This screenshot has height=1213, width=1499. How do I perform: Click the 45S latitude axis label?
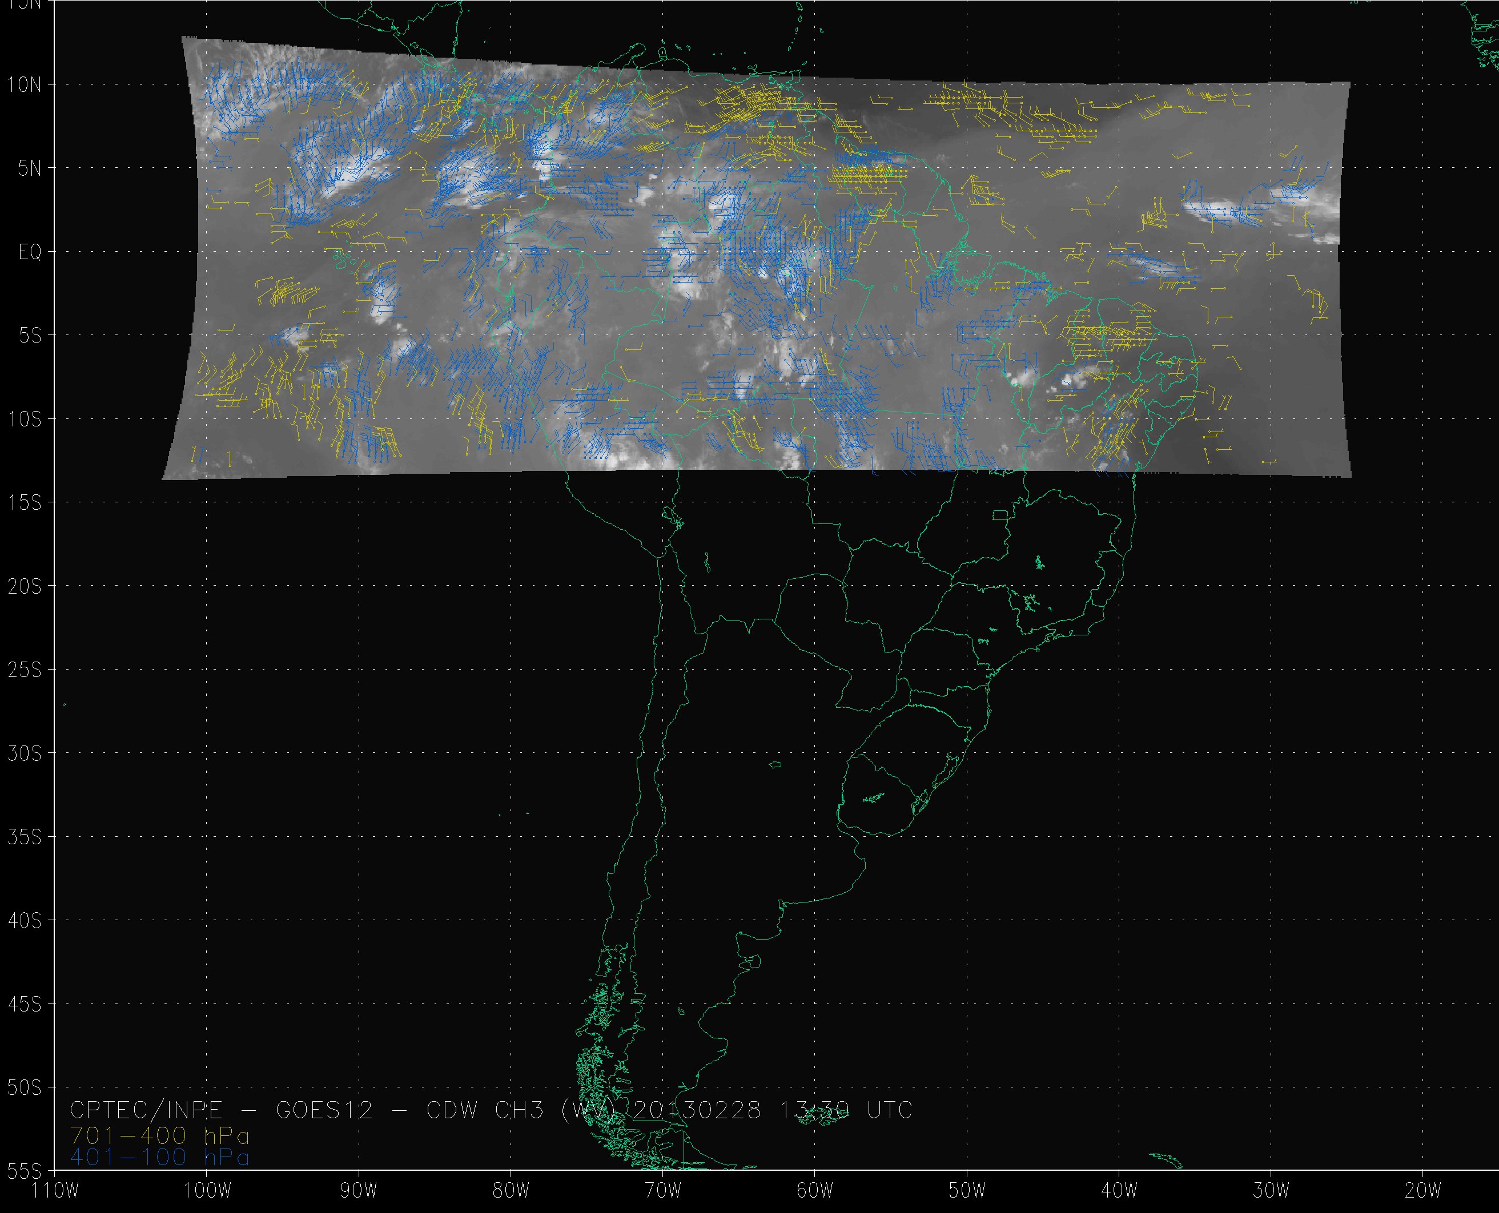[25, 1005]
